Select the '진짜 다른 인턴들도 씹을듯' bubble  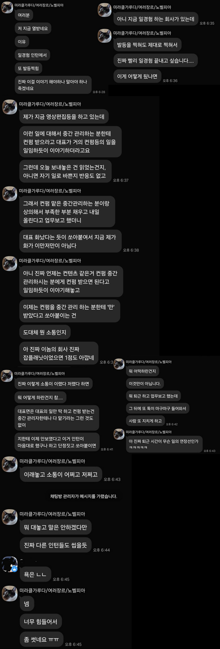[55, 545]
